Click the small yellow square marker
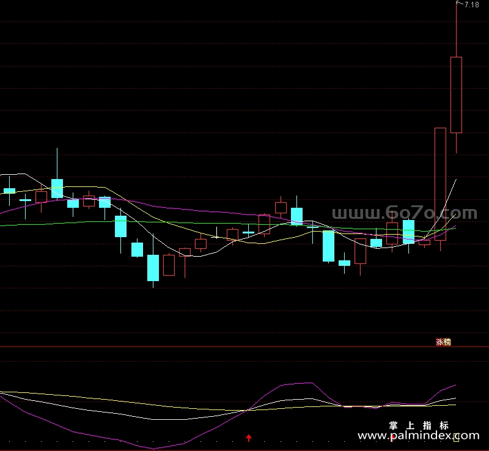The image size is (489, 451). click(x=456, y=438)
